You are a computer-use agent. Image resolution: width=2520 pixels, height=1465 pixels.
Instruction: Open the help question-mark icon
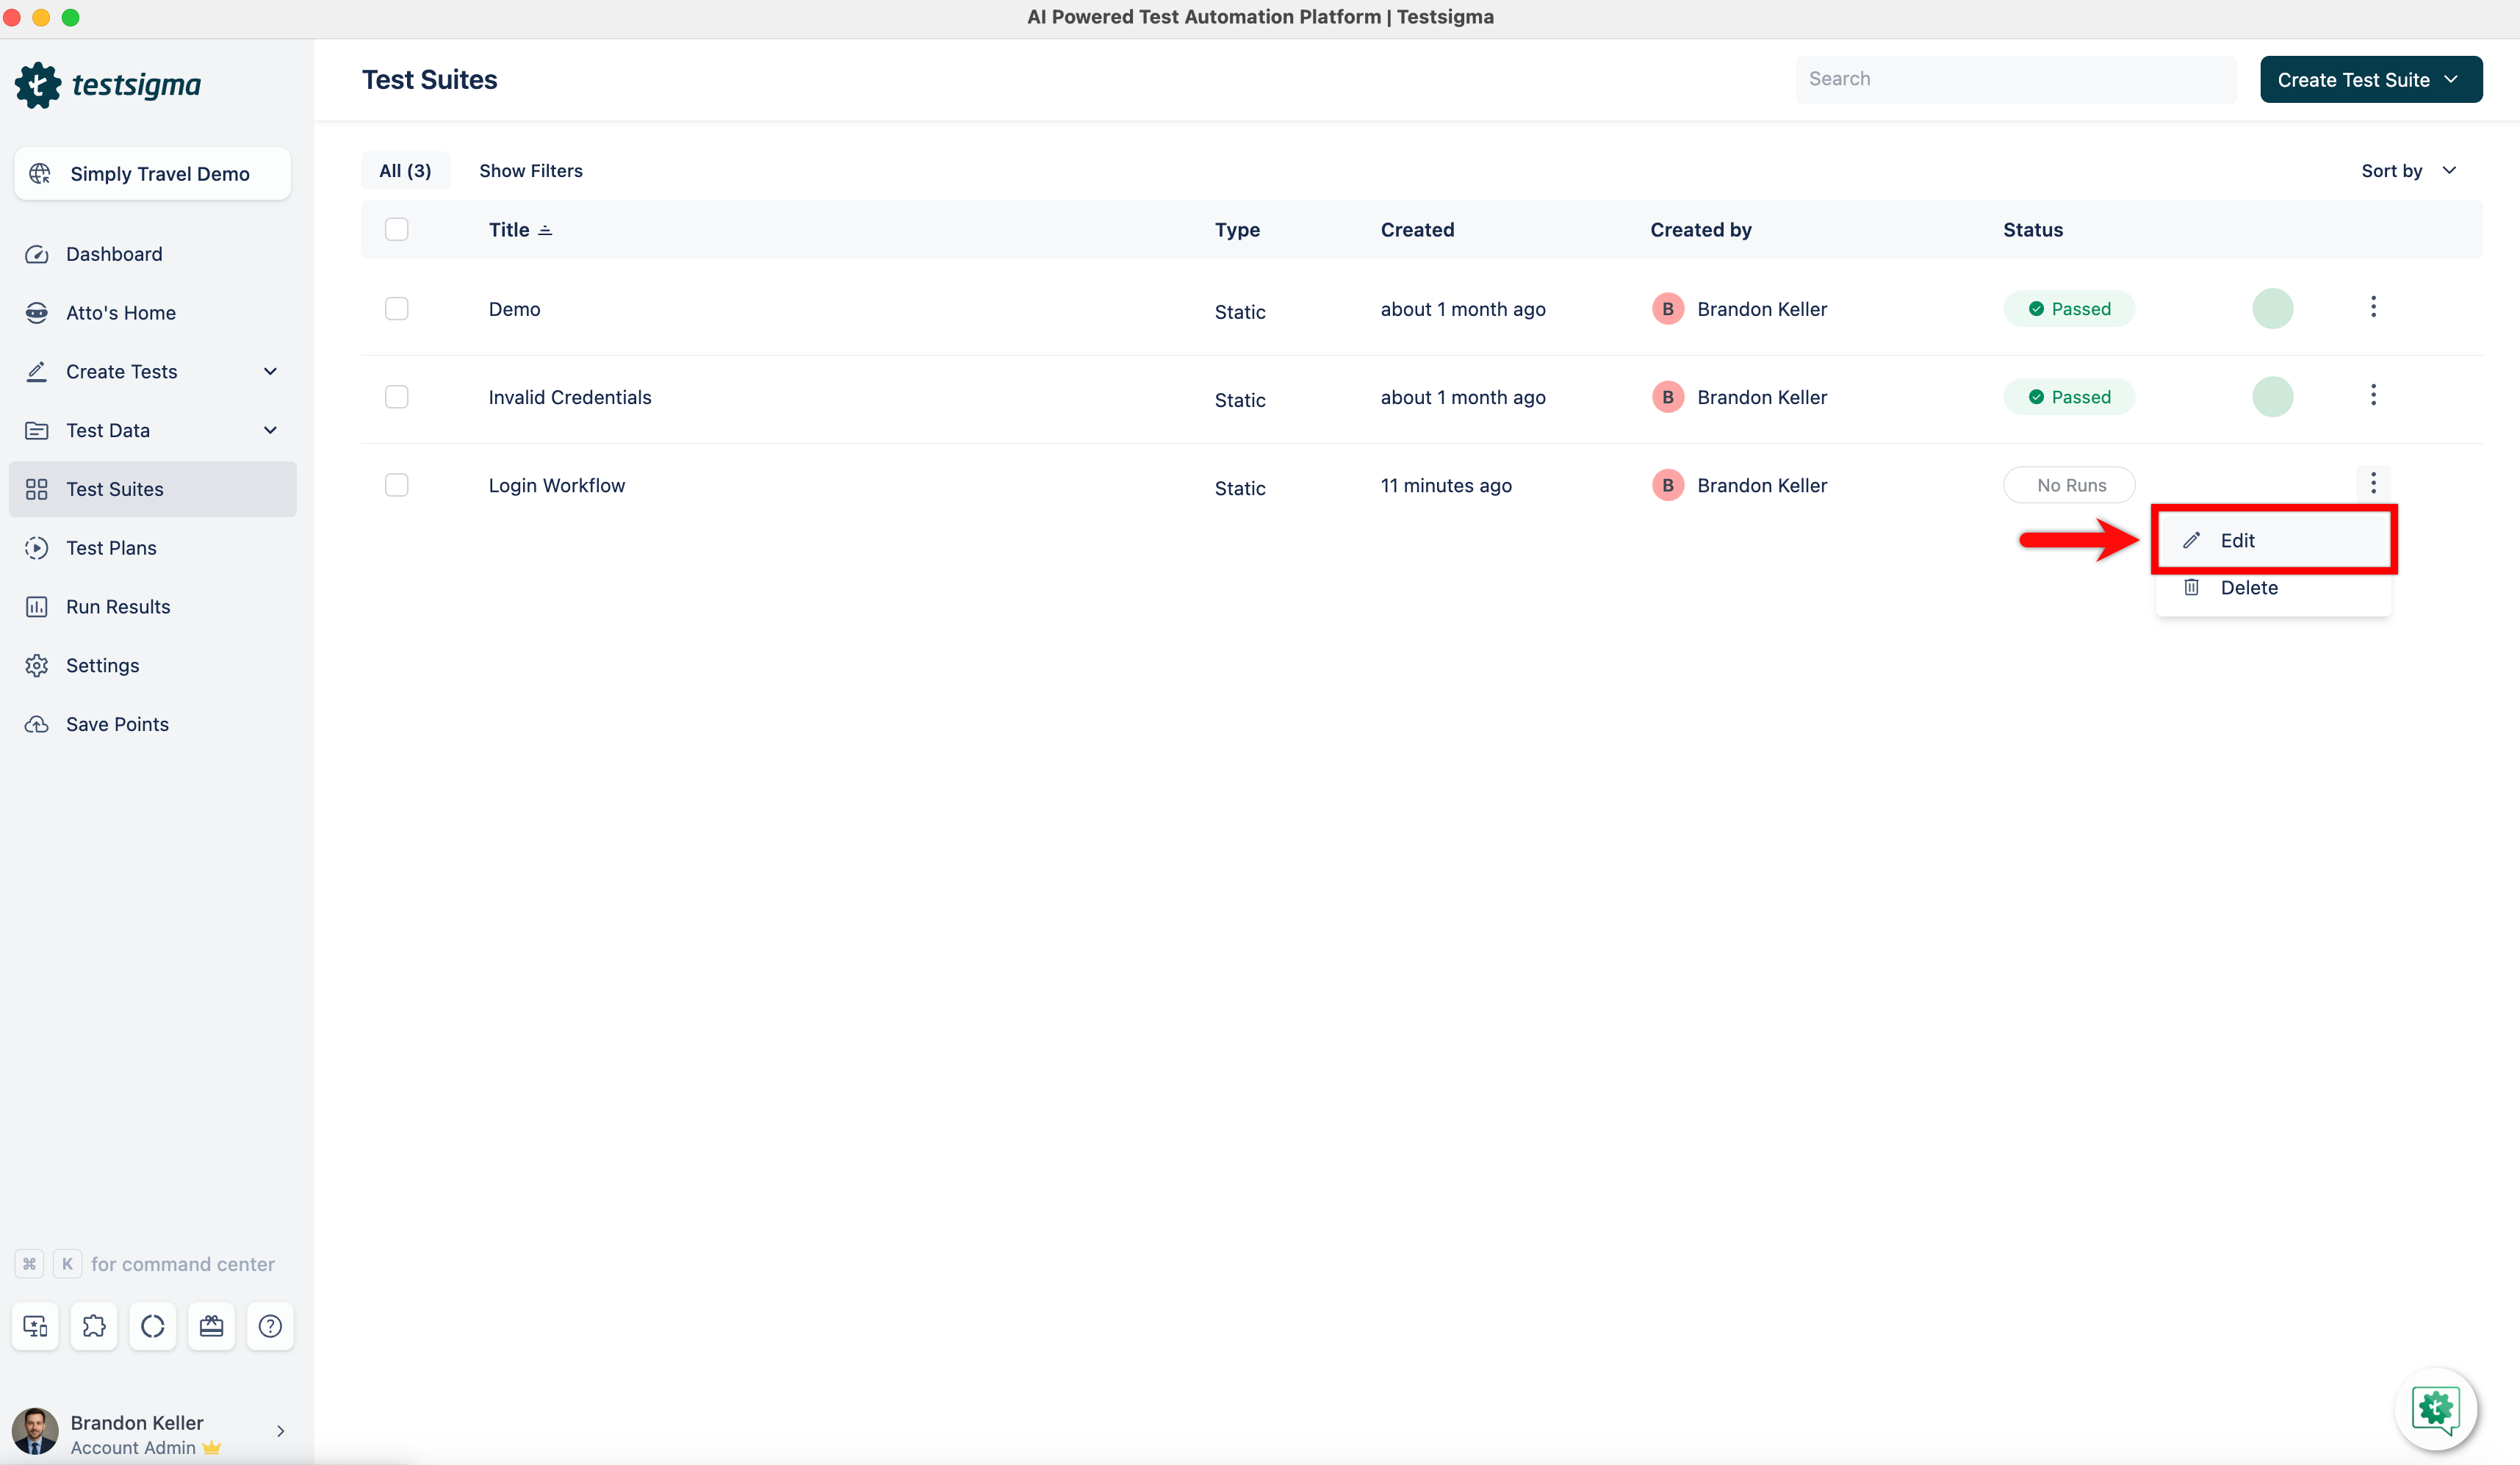[269, 1326]
